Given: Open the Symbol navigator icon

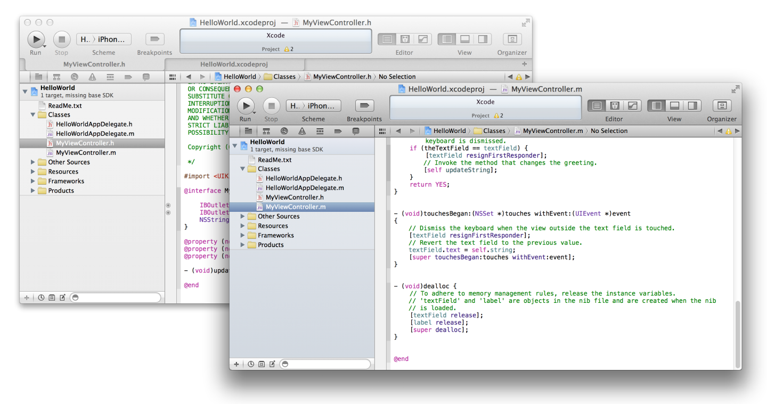Looking at the screenshot, I should tap(266, 131).
